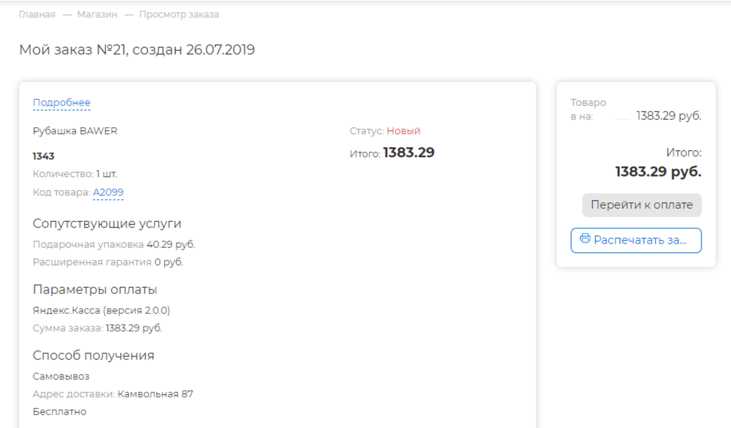Click the Способ получения heading
The width and height of the screenshot is (731, 428).
(x=93, y=356)
